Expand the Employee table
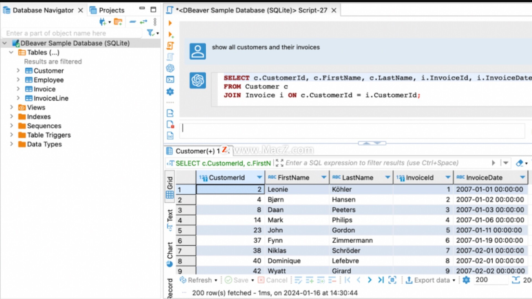Image resolution: width=532 pixels, height=299 pixels. (18, 80)
